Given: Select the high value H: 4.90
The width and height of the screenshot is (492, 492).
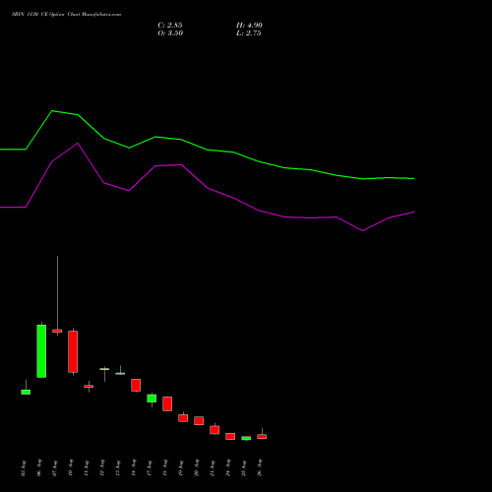Looking at the screenshot, I should (x=249, y=26).
